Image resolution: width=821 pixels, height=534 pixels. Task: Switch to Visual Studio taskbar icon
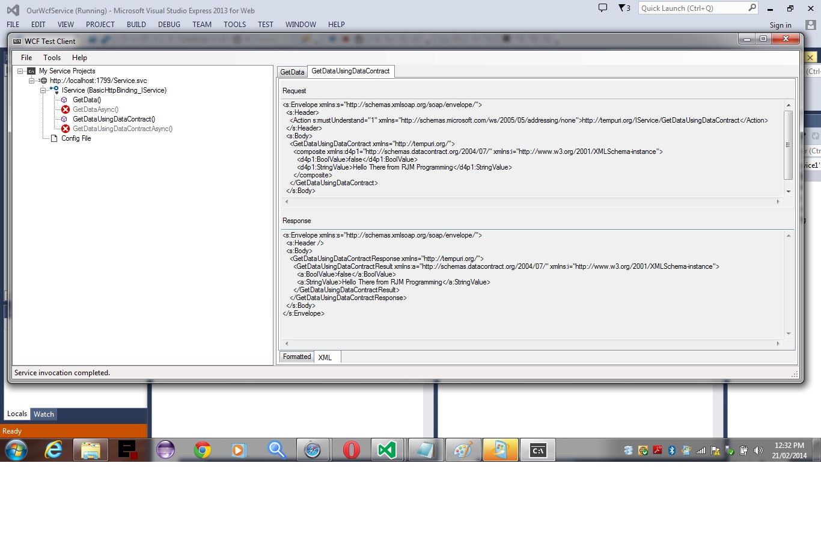click(x=388, y=450)
